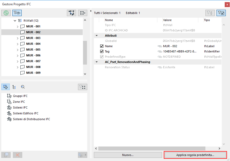Select the MUR - 009 tree item
This screenshot has height=161, width=230.
click(x=33, y=73)
